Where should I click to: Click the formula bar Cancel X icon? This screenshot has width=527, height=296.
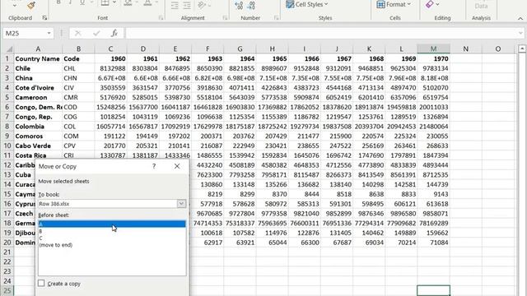click(x=78, y=33)
